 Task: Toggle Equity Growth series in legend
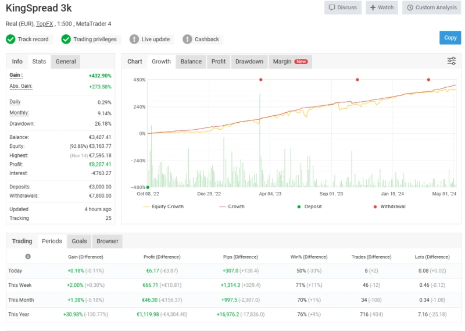(162, 207)
